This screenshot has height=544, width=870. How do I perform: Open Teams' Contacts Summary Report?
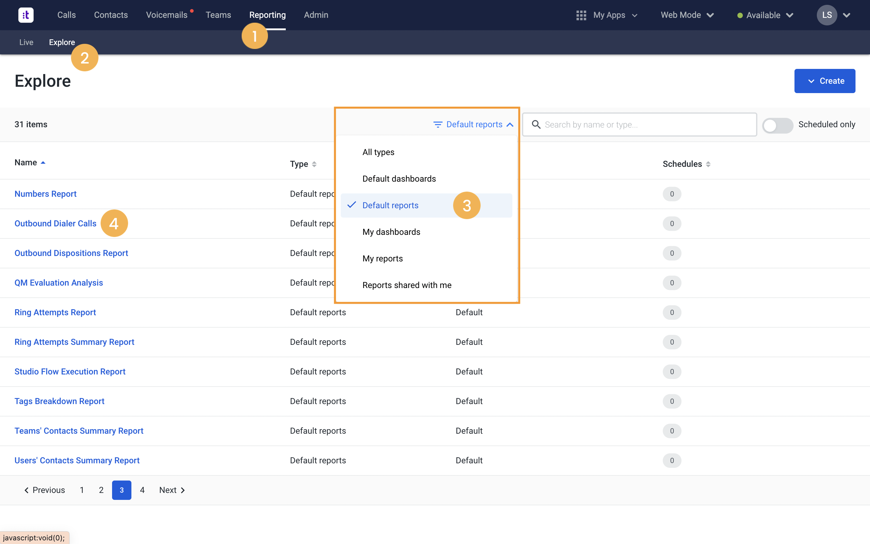pyautogui.click(x=79, y=431)
